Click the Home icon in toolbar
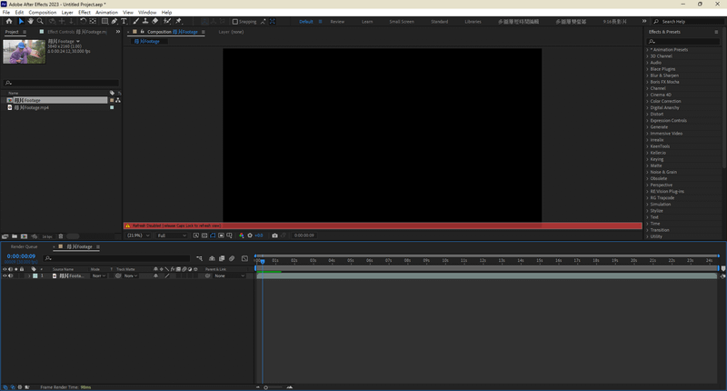 8,21
